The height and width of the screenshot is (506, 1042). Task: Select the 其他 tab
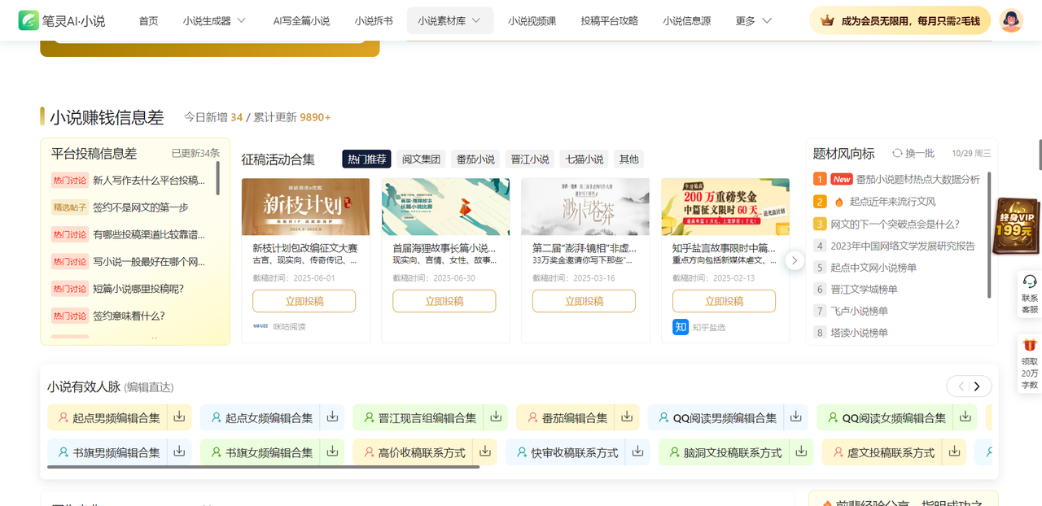click(629, 159)
